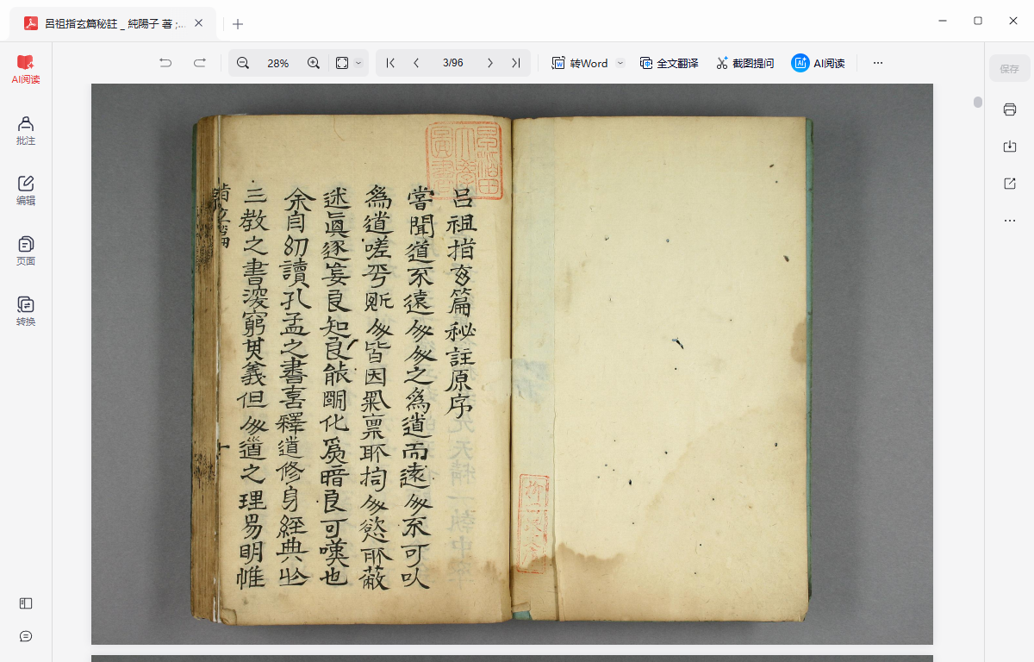Click the download/export icon on right
1034x662 pixels.
tap(1010, 147)
